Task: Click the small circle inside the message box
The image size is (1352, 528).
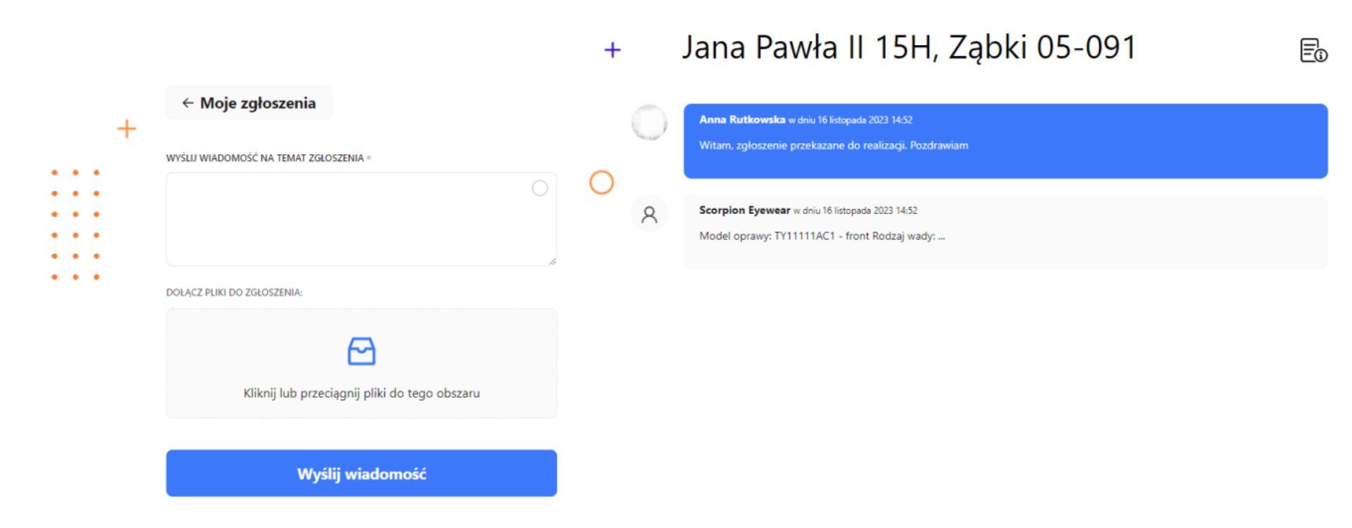Action: (540, 188)
